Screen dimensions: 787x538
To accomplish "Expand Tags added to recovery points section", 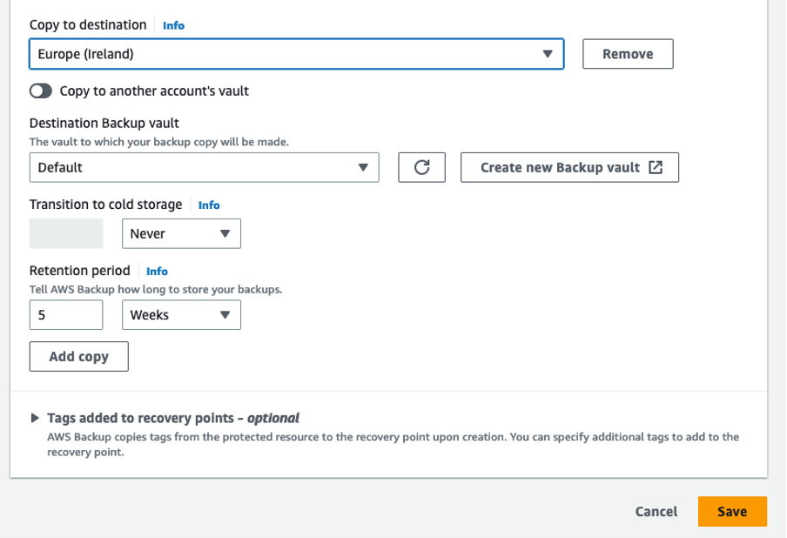I will coord(35,418).
